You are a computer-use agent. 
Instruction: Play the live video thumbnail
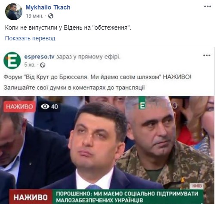coord(107,150)
